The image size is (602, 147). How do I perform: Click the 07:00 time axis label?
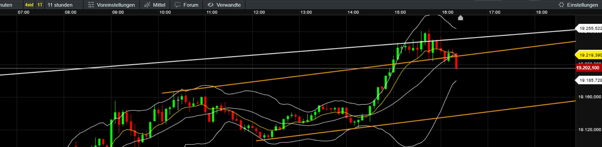point(23,12)
